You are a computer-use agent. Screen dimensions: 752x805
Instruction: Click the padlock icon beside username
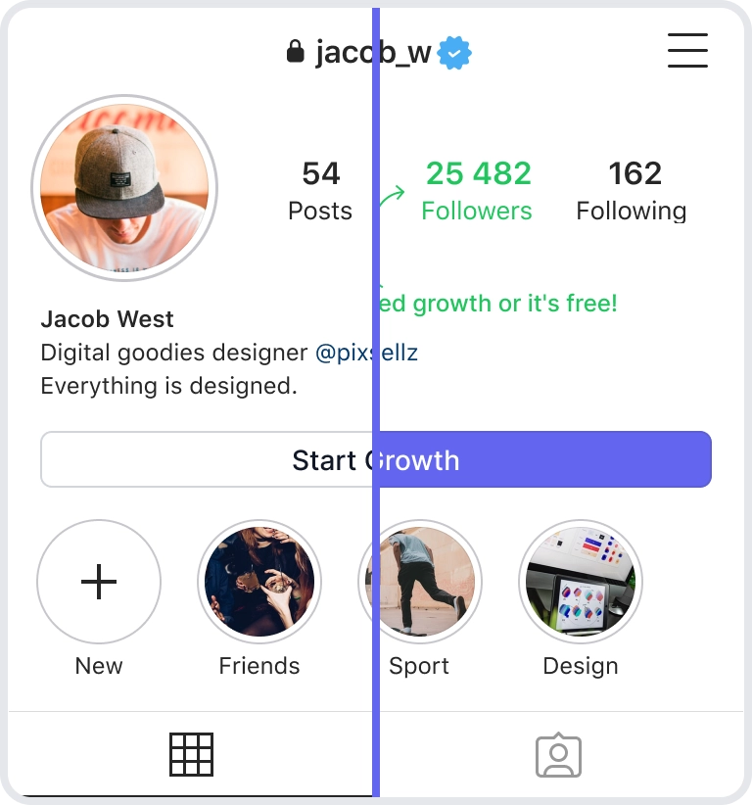point(295,51)
